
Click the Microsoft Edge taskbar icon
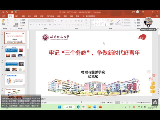[x=78, y=107]
